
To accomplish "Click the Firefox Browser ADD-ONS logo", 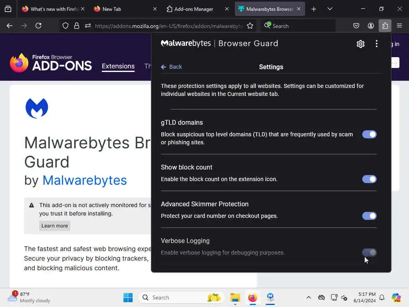I will click(x=51, y=63).
